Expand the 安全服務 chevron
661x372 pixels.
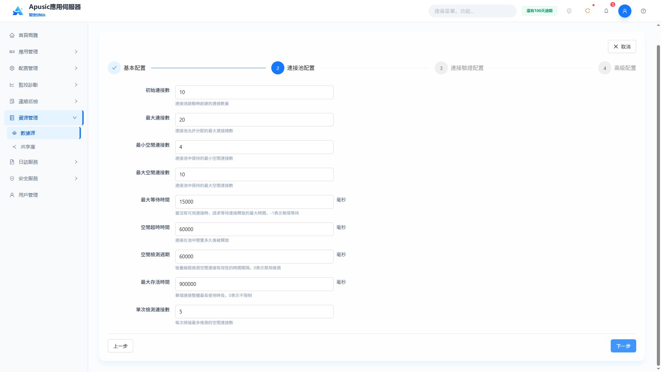click(76, 178)
